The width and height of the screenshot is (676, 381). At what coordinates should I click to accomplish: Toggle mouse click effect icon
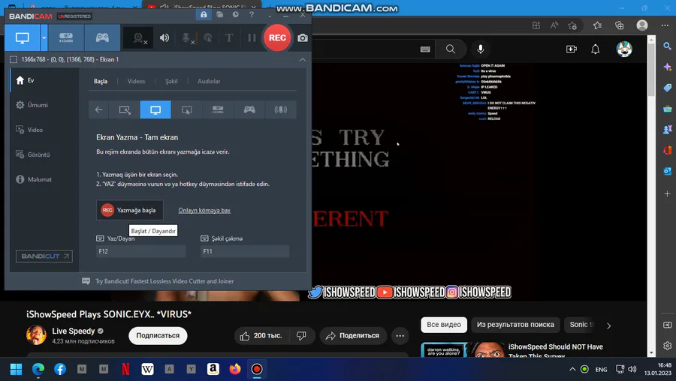[208, 38]
